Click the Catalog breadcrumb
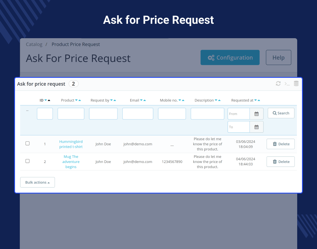317x249 pixels. tap(34, 44)
